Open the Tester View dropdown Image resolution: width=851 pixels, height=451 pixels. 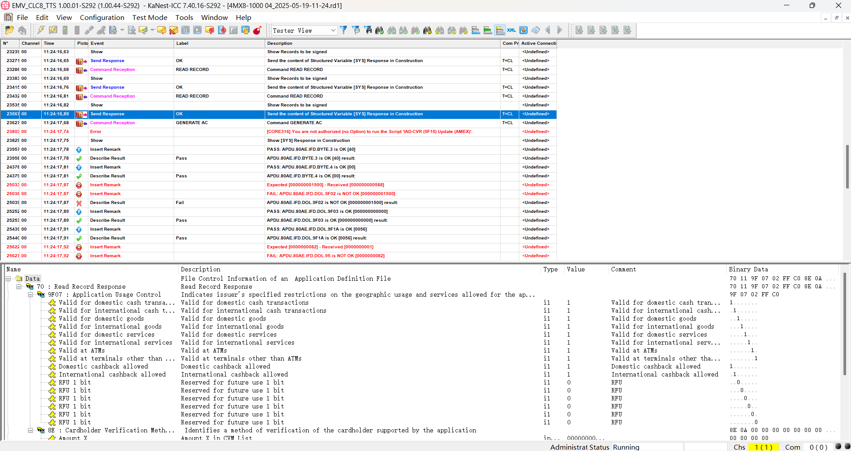coord(333,30)
